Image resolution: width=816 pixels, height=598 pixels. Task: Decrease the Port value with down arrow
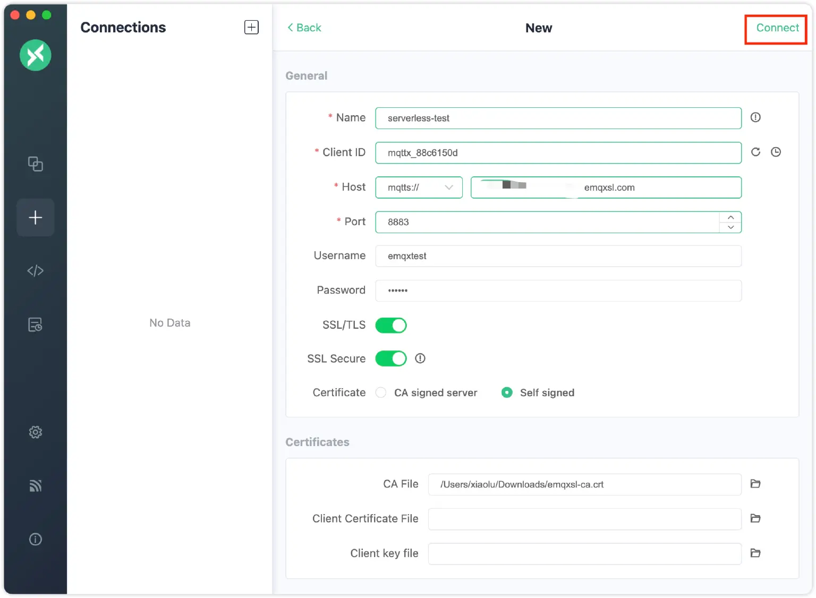730,227
